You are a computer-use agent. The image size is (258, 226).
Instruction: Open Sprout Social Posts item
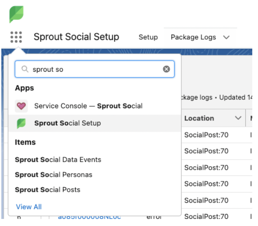coord(48,190)
